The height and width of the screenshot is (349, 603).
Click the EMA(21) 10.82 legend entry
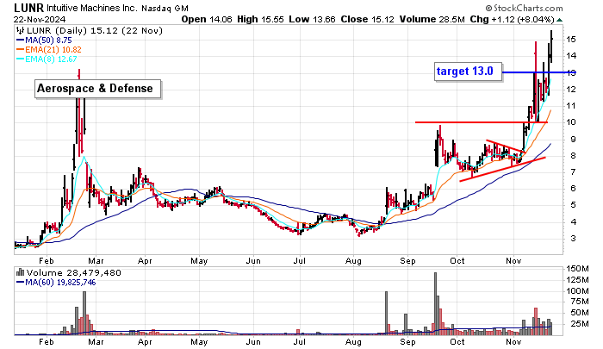(x=49, y=50)
